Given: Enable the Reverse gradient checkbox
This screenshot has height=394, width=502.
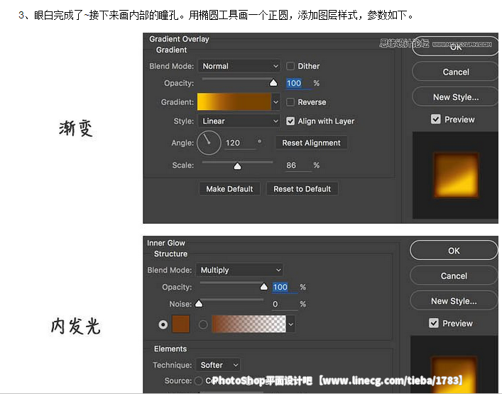Looking at the screenshot, I should point(290,102).
